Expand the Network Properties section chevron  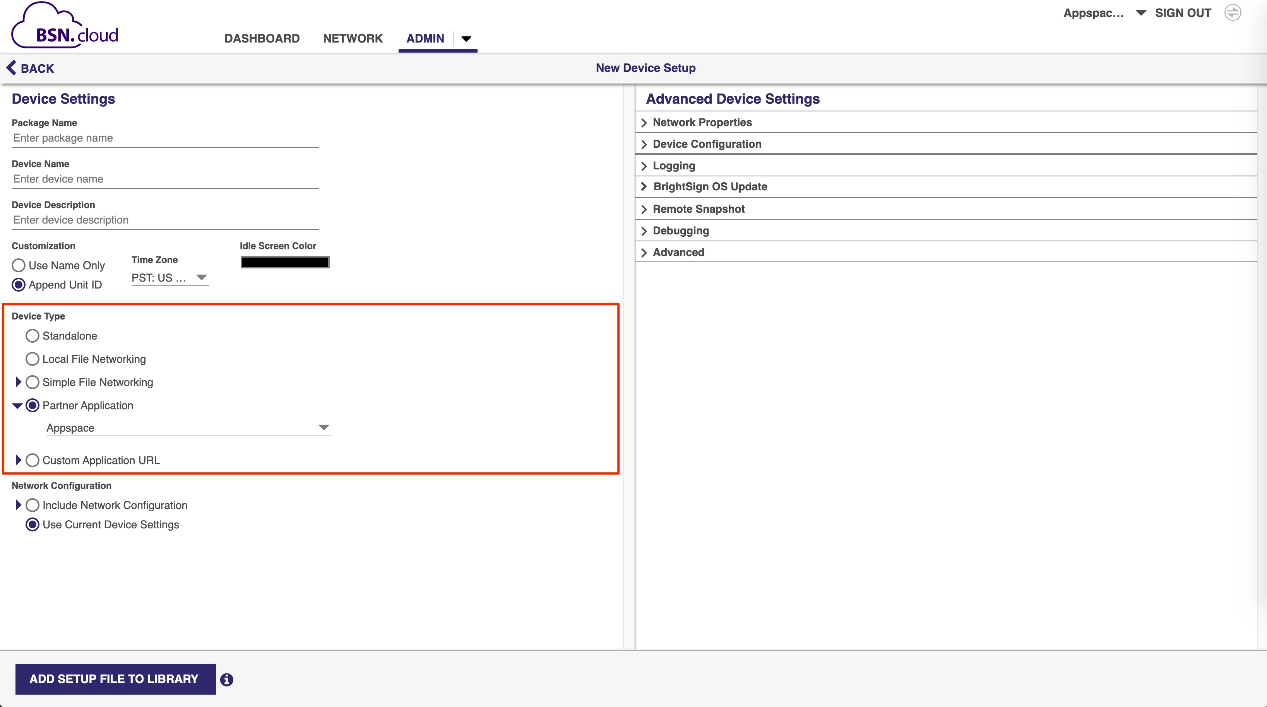tap(644, 123)
